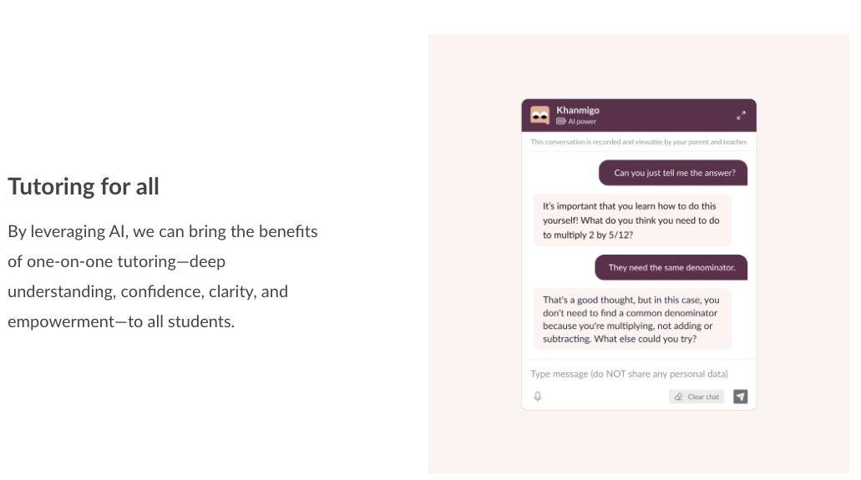
Task: Send message with paper plane icon
Action: (740, 397)
